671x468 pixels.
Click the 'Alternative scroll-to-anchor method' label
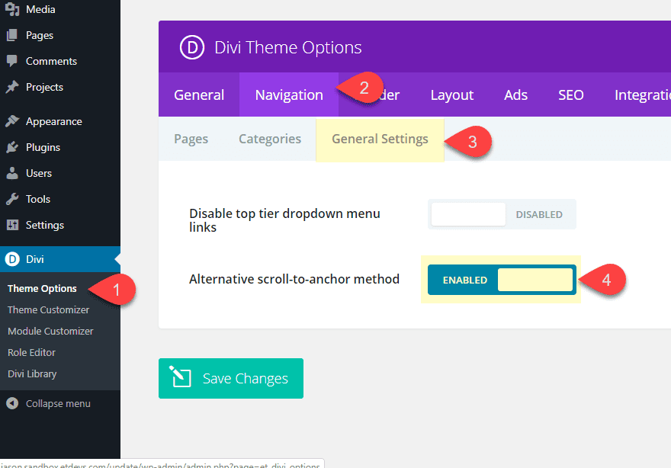coord(294,279)
